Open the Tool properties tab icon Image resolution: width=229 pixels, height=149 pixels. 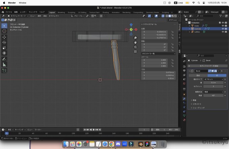[184, 61]
